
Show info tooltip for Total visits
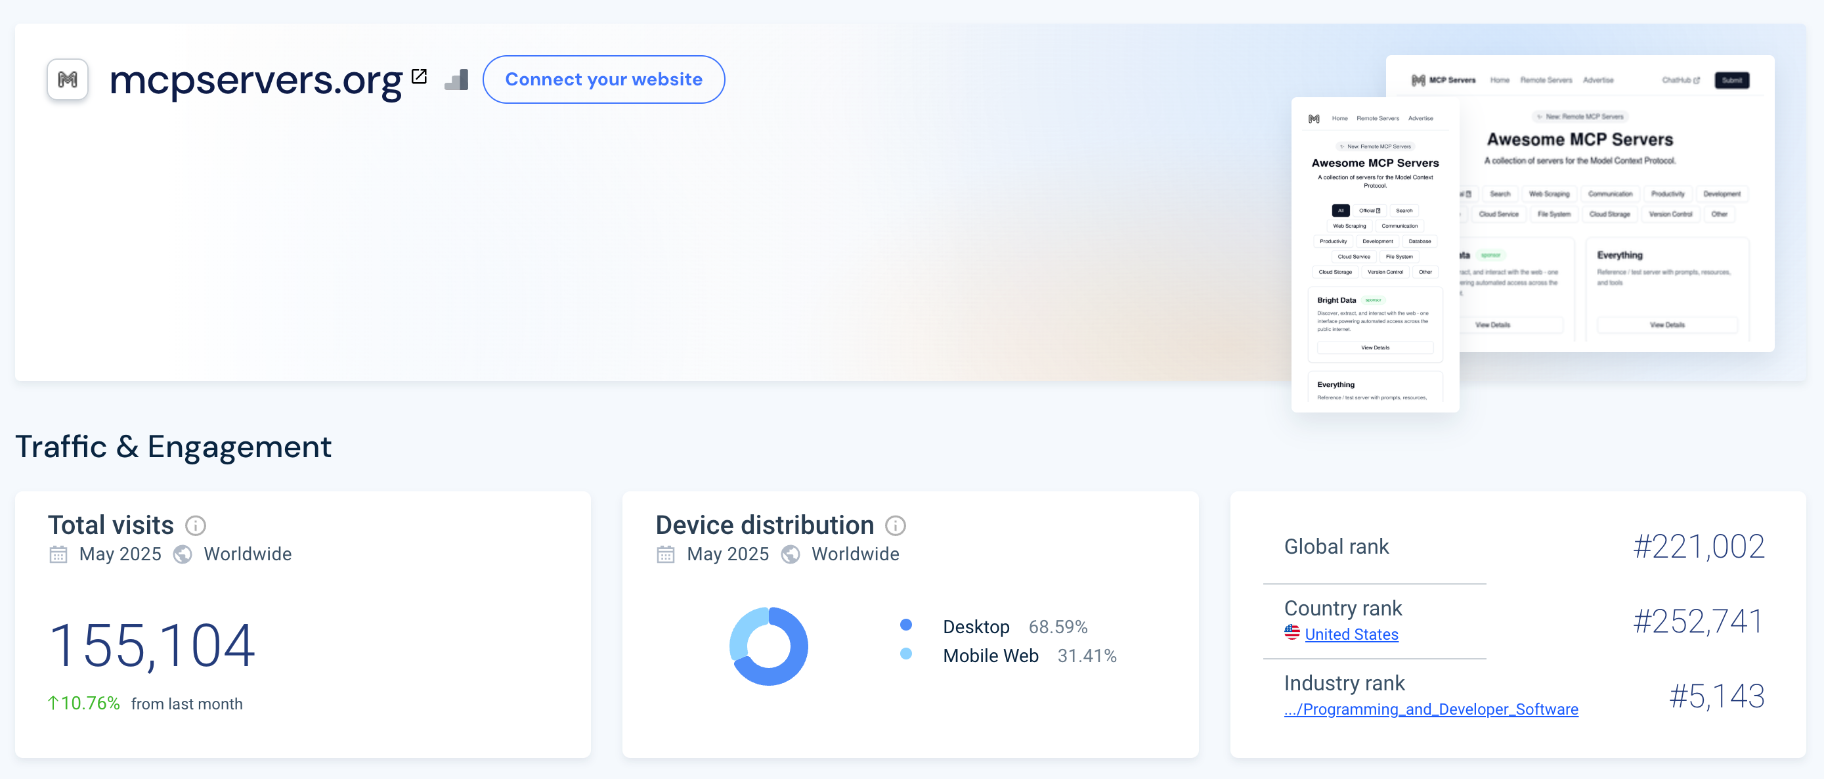point(196,525)
